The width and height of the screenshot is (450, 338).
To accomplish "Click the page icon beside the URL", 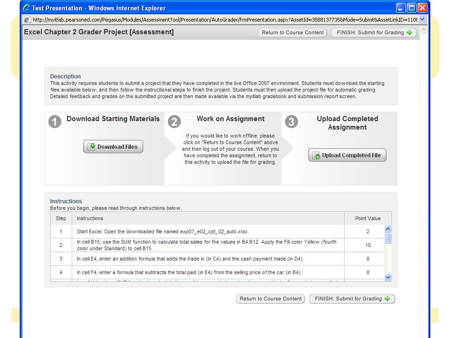I will pos(27,20).
